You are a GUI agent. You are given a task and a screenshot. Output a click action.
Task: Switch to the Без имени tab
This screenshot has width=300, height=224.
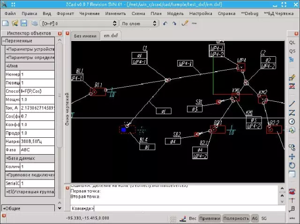(85, 36)
